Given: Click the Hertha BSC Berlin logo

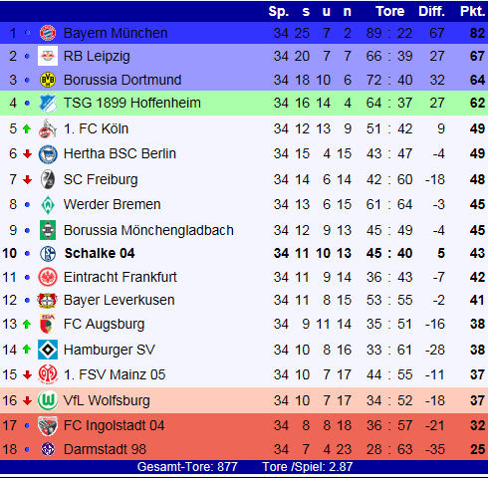Looking at the screenshot, I should pos(48,154).
